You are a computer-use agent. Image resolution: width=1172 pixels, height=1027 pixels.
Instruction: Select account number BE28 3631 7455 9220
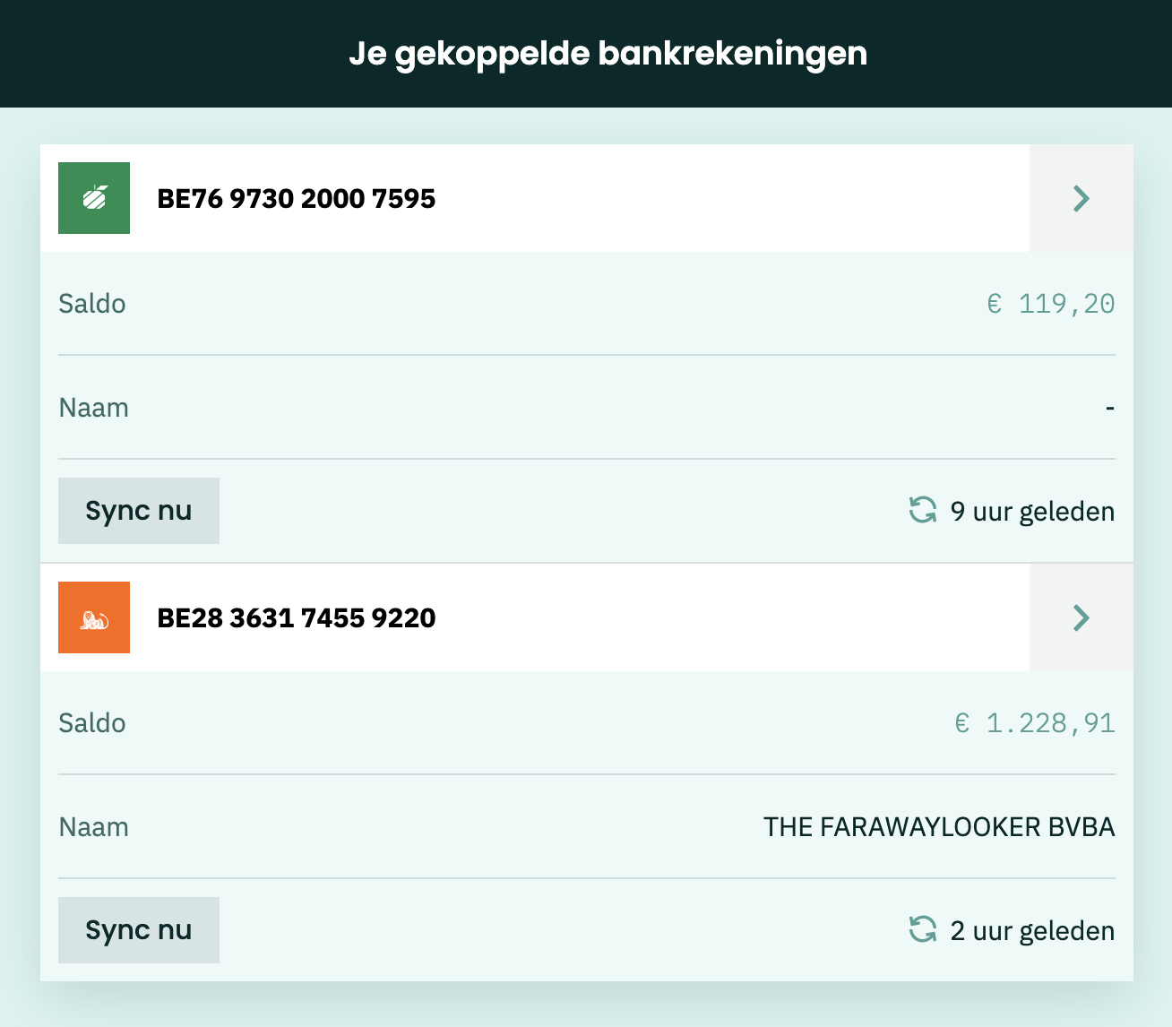click(296, 617)
